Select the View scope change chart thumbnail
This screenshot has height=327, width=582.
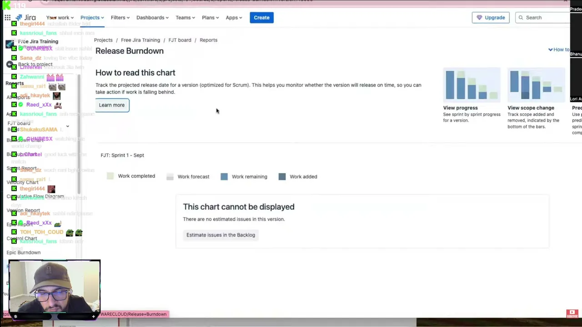pyautogui.click(x=536, y=85)
